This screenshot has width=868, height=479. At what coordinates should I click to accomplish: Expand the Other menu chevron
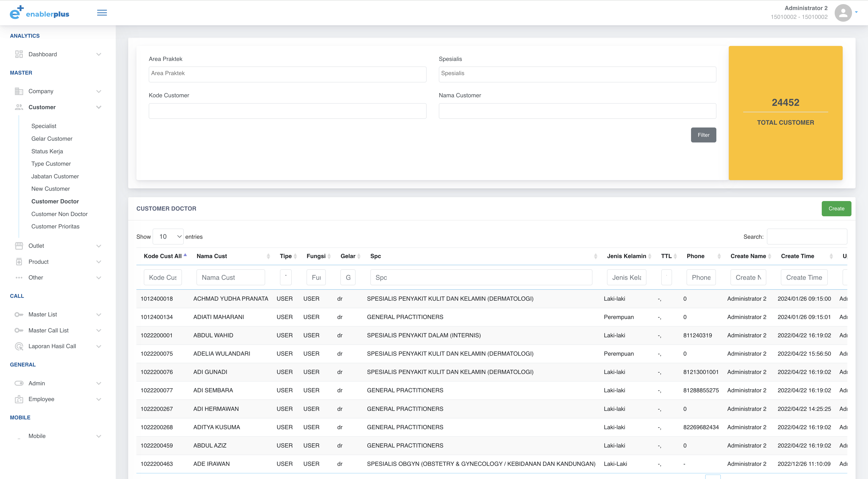[x=99, y=278]
